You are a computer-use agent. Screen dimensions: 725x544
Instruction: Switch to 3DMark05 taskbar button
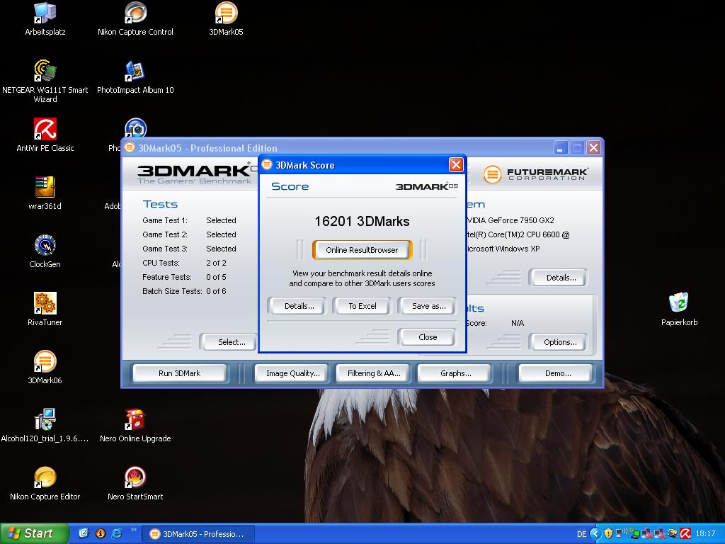pos(198,534)
